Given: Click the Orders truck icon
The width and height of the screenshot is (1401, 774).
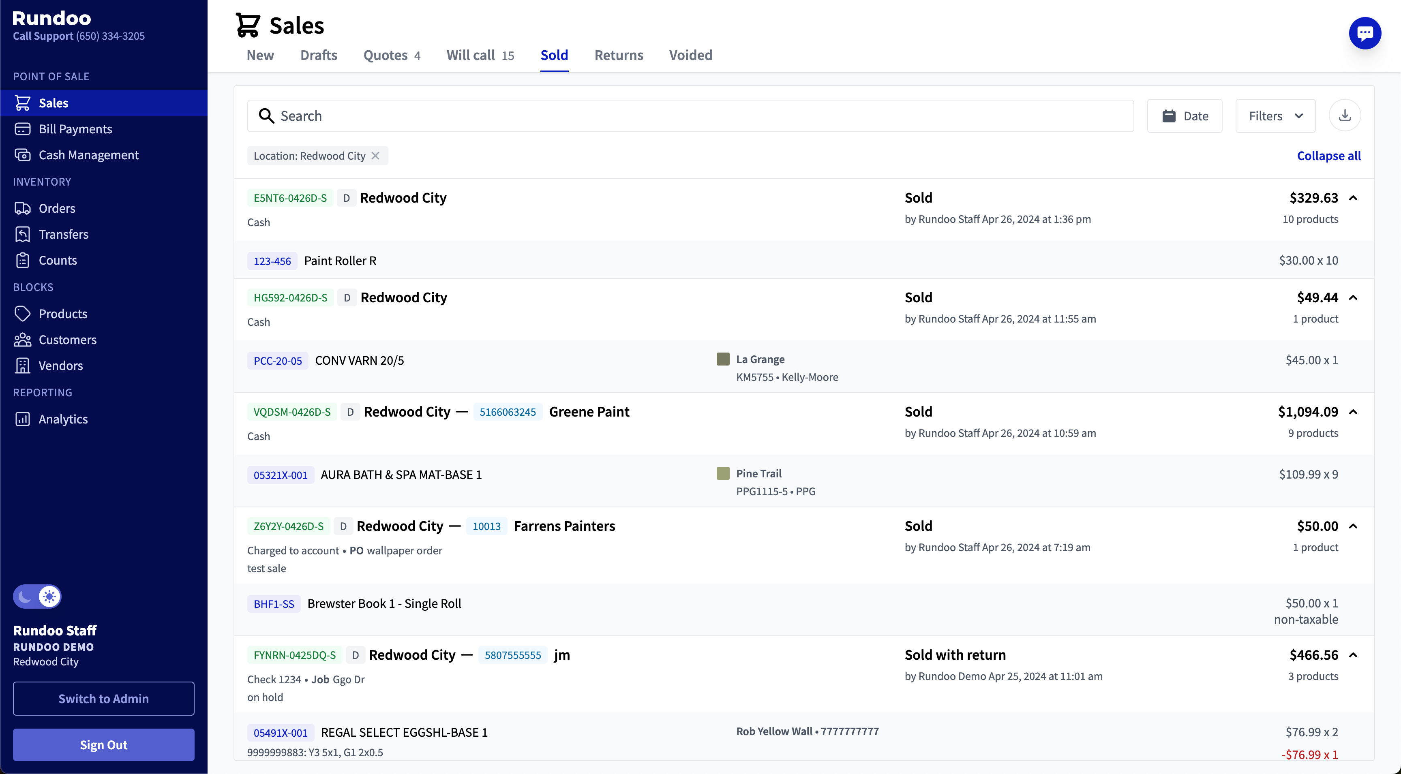Looking at the screenshot, I should [x=22, y=208].
